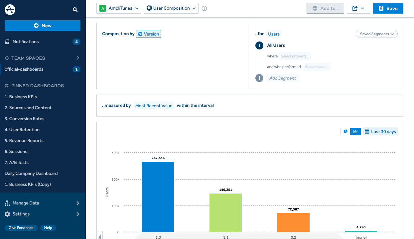The width and height of the screenshot is (414, 239).
Task: Click the Save button
Action: [388, 8]
